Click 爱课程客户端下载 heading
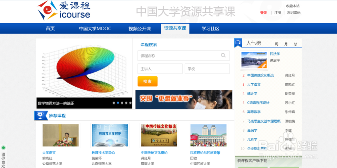 252,161
